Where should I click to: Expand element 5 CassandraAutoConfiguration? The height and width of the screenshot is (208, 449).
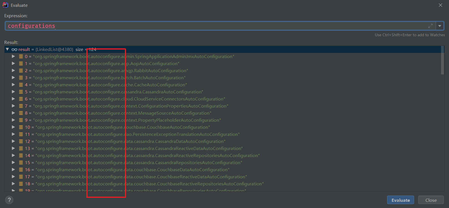coord(13,92)
